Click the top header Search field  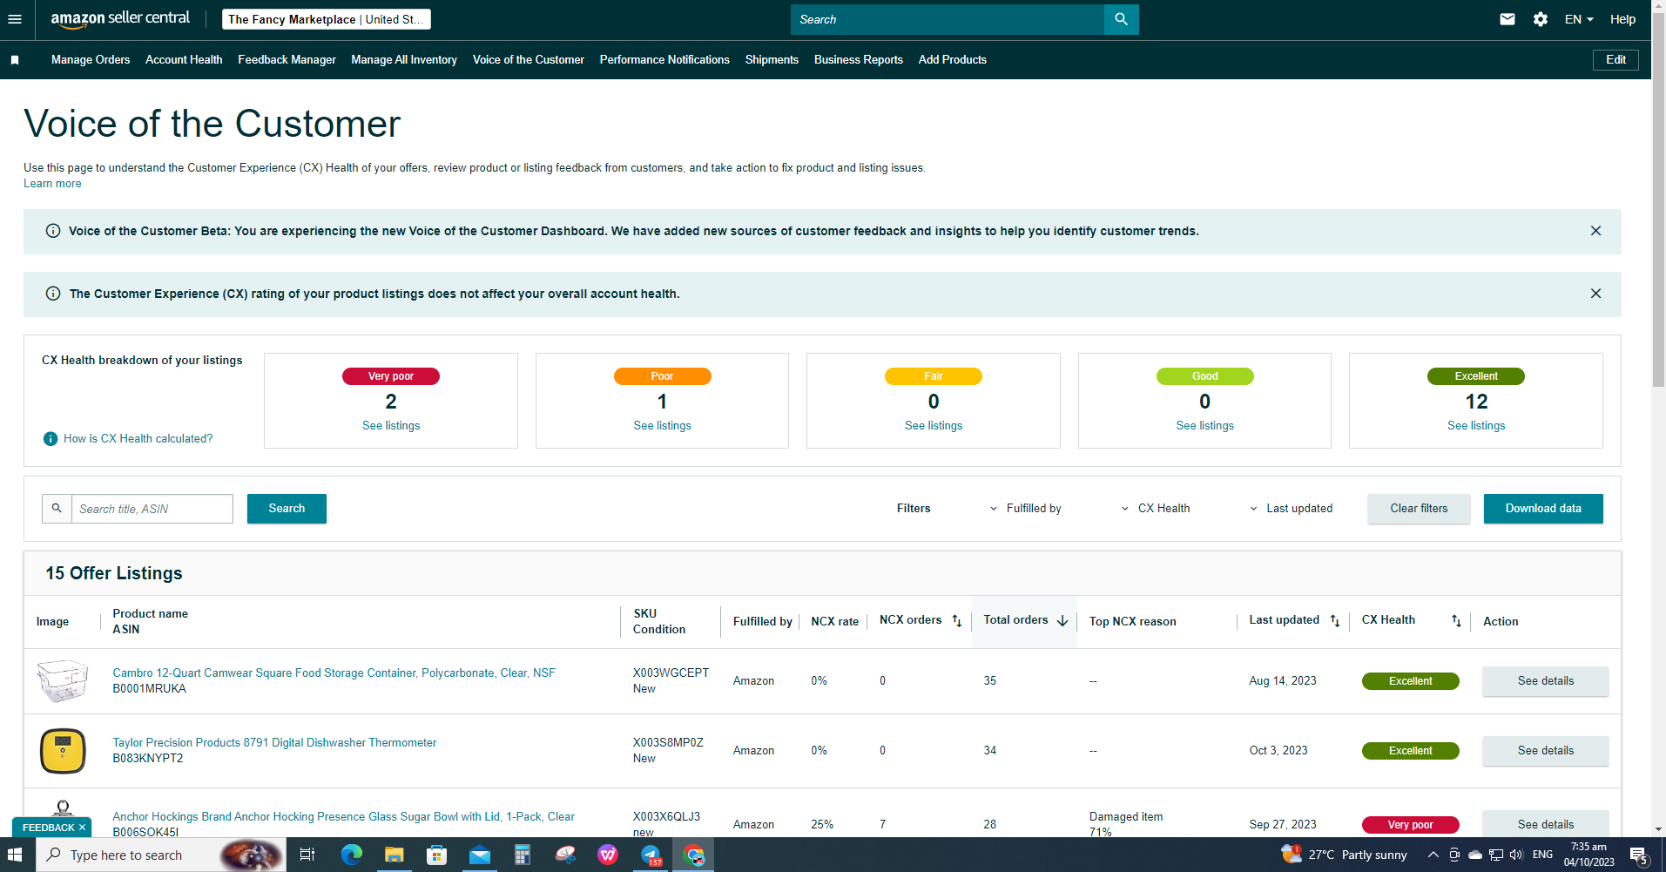tap(947, 19)
